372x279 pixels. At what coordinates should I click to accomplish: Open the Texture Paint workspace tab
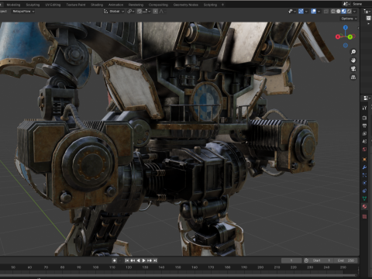[x=76, y=5]
